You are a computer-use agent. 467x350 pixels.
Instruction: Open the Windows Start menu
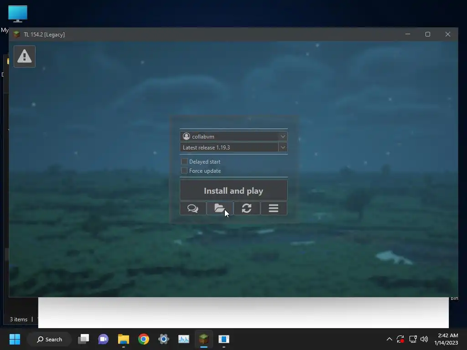click(15, 339)
